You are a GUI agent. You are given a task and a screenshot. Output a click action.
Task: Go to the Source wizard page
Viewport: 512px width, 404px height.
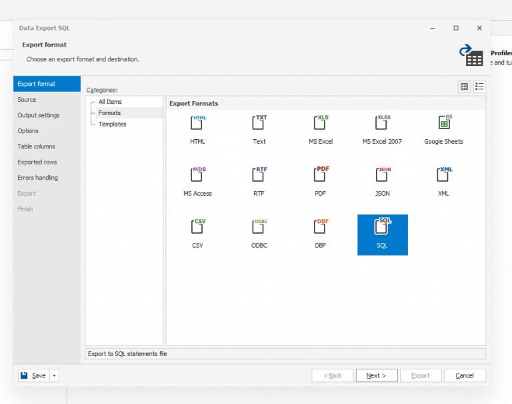coord(27,100)
